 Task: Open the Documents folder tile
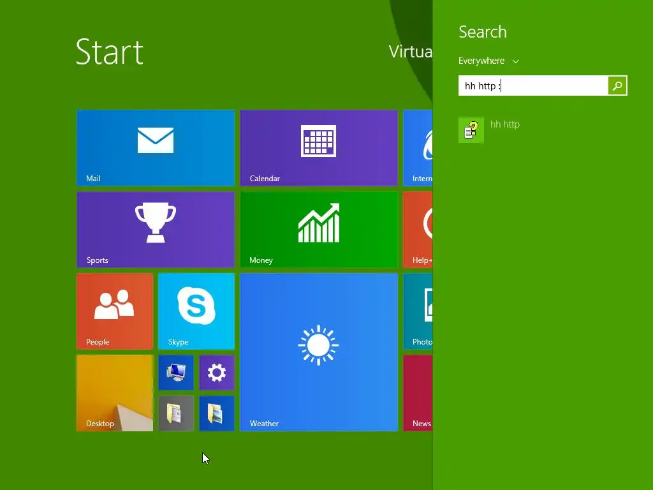pos(176,413)
